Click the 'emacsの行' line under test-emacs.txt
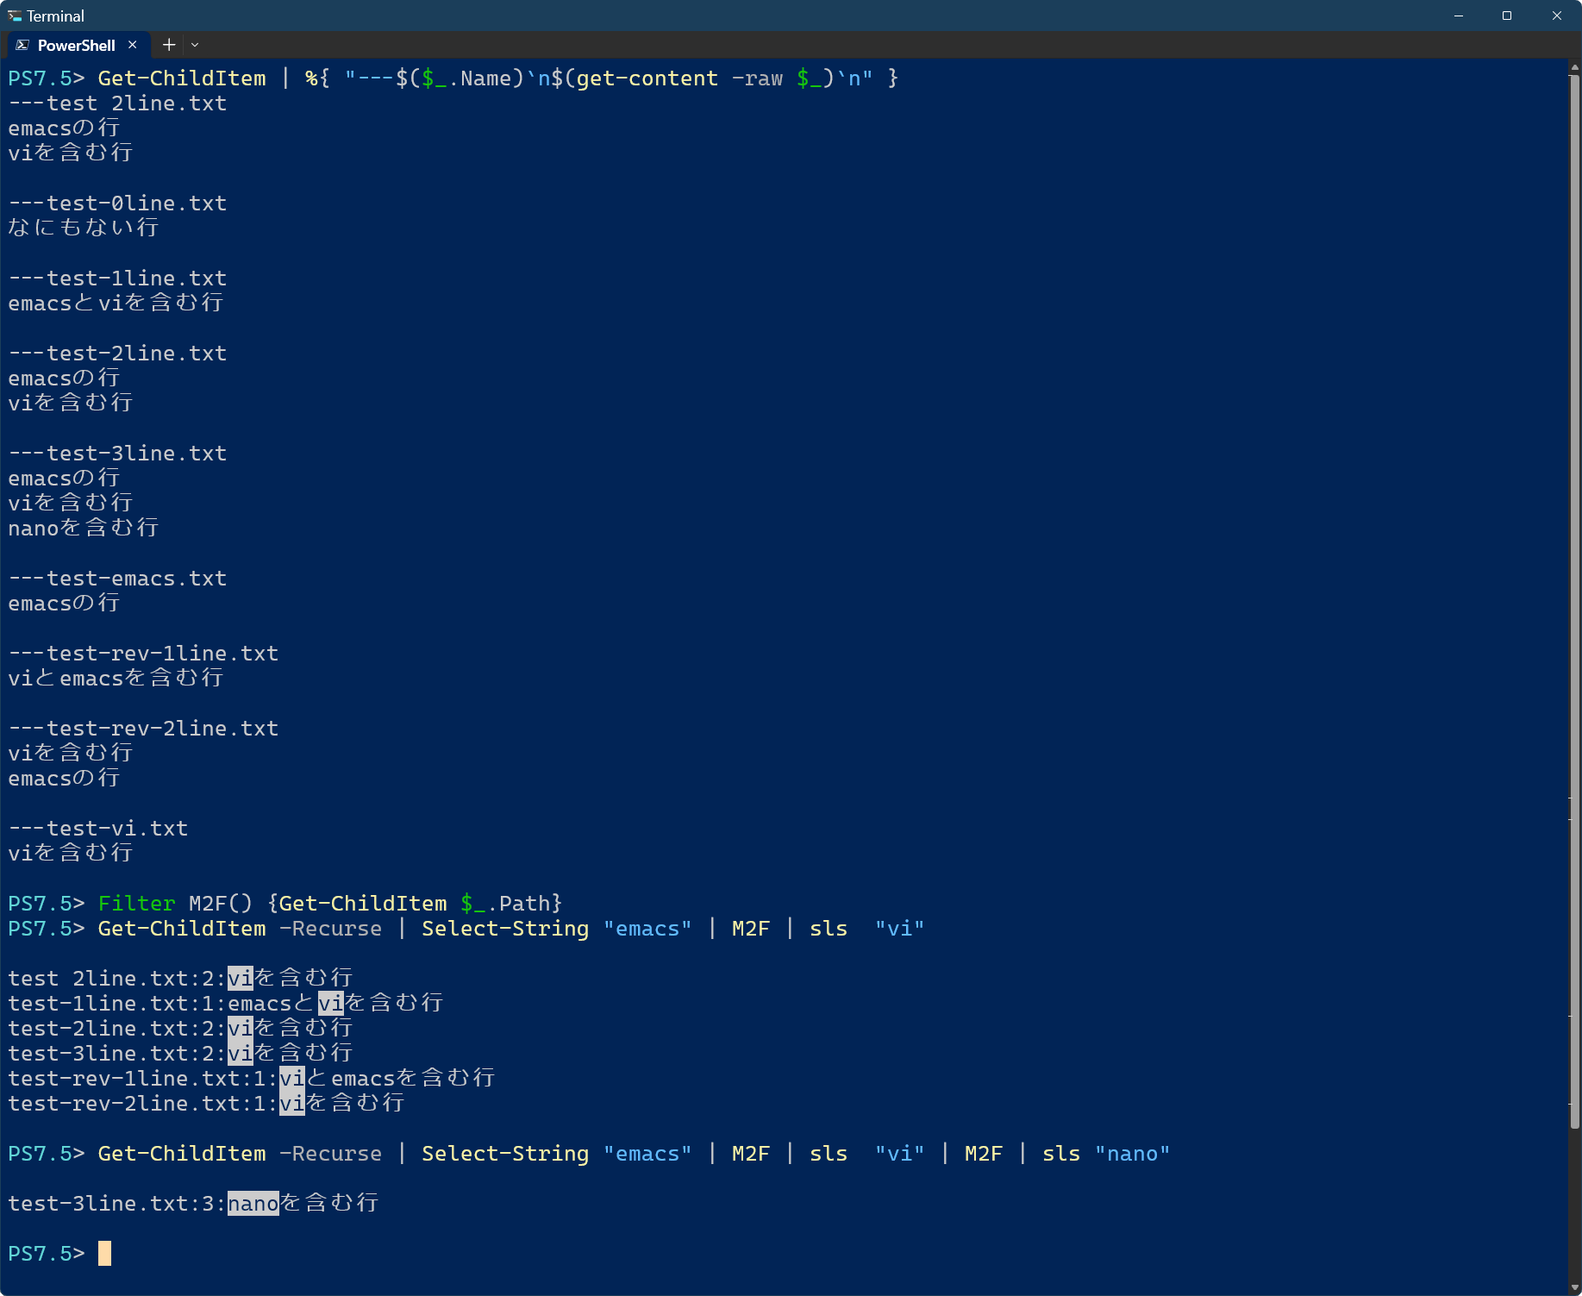 64,604
